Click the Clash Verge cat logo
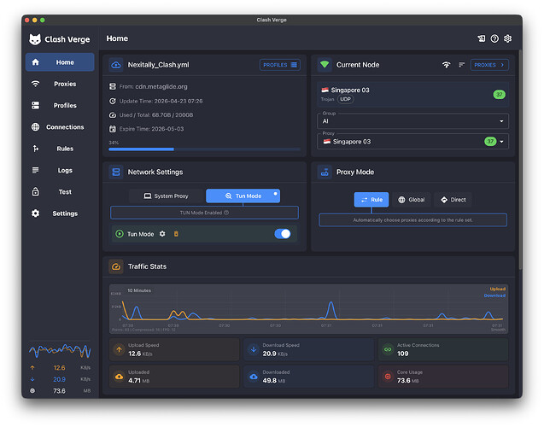Viewport: 544px width, 427px height. click(x=35, y=39)
